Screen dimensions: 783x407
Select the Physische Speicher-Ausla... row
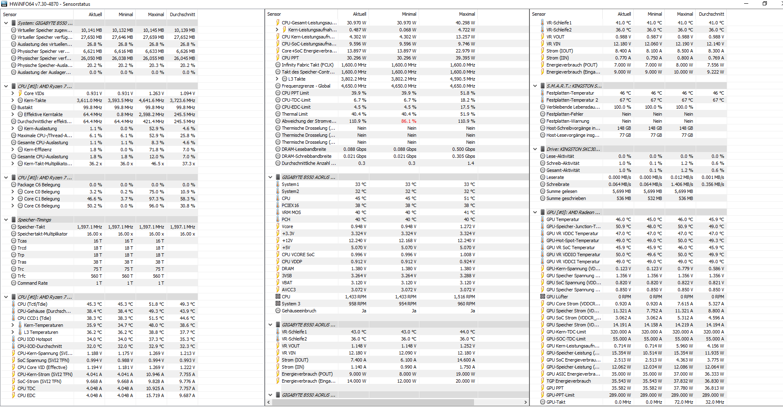[x=99, y=65]
